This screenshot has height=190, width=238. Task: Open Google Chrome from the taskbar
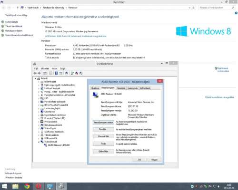click(x=27, y=186)
